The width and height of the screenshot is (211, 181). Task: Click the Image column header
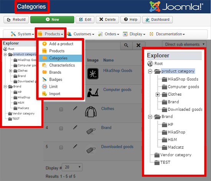pyautogui.click(x=93, y=60)
